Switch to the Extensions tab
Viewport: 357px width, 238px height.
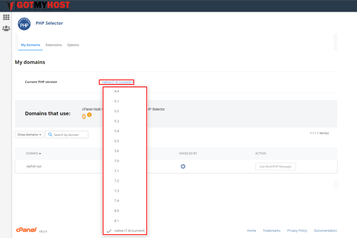tap(54, 45)
